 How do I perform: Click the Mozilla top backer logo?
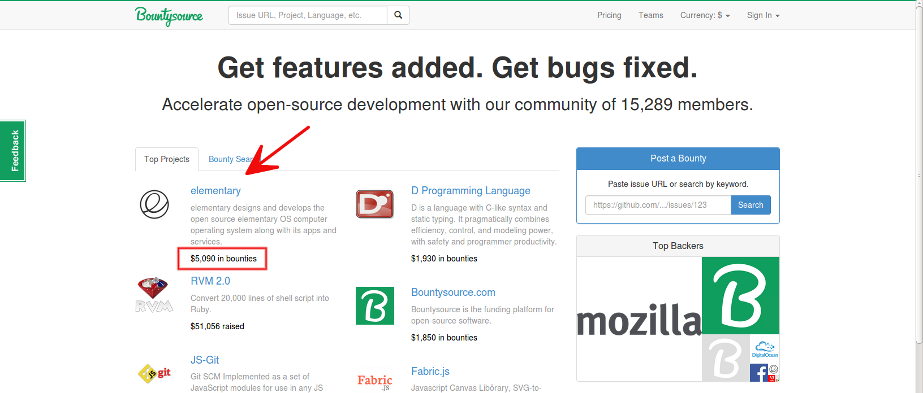coord(639,320)
